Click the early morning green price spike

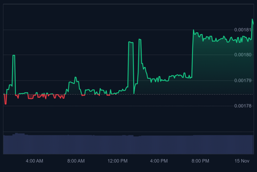coord(14,55)
